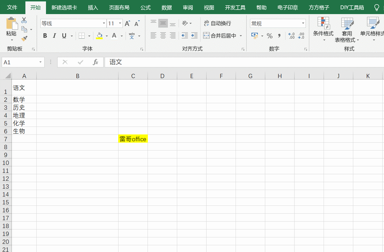Open the 条件格式 dropdown
This screenshot has width=384, height=252.
pos(323,29)
